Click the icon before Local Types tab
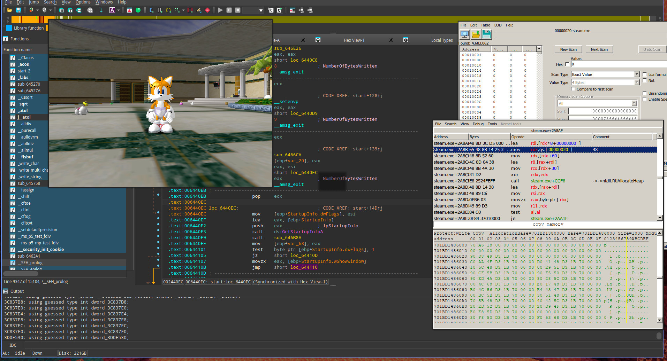The height and width of the screenshot is (361, 667). pos(406,40)
